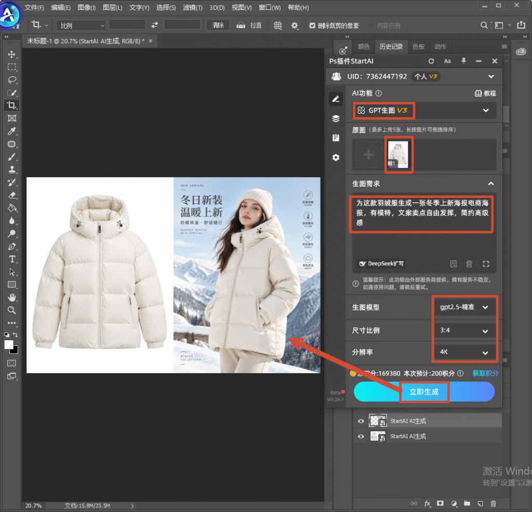The image size is (532, 512).
Task: Clear the prompt with trash icon
Action: coord(469,264)
